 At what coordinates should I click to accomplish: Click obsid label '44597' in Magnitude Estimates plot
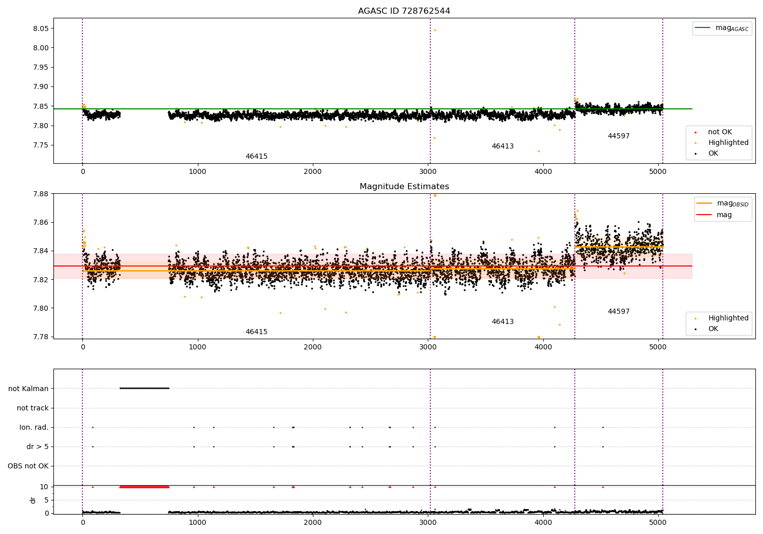619,312
